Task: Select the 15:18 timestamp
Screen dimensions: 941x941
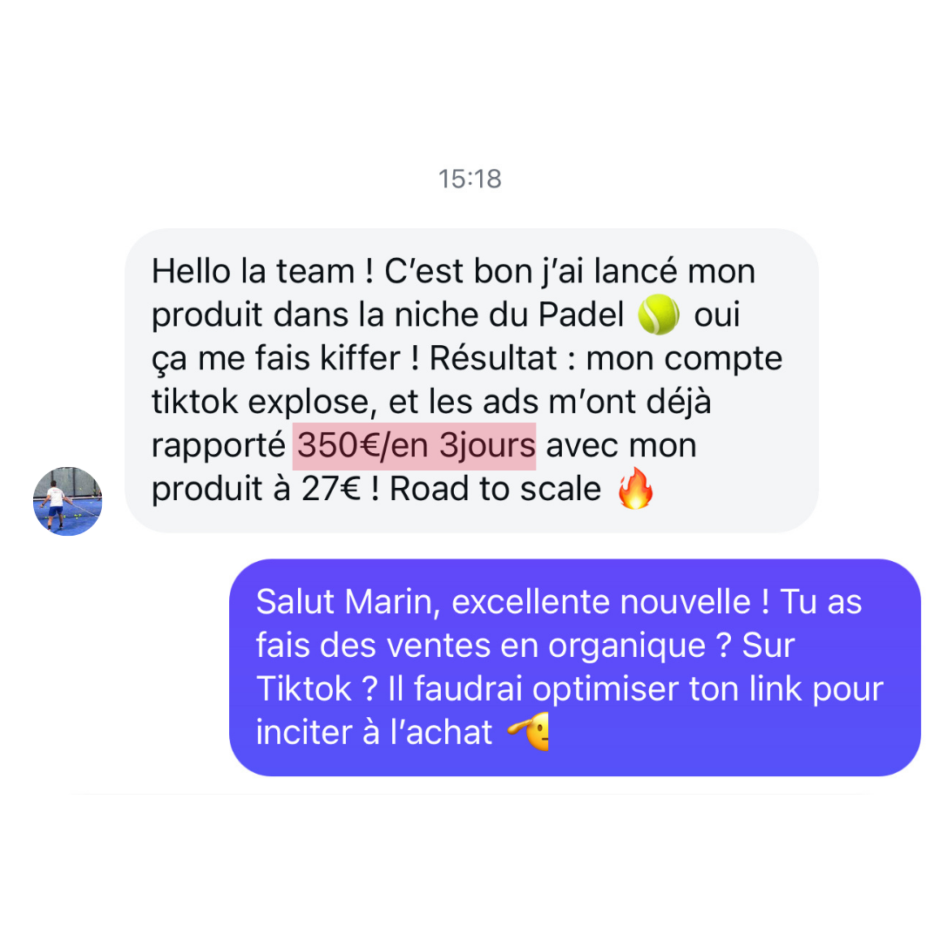Action: pos(470,179)
